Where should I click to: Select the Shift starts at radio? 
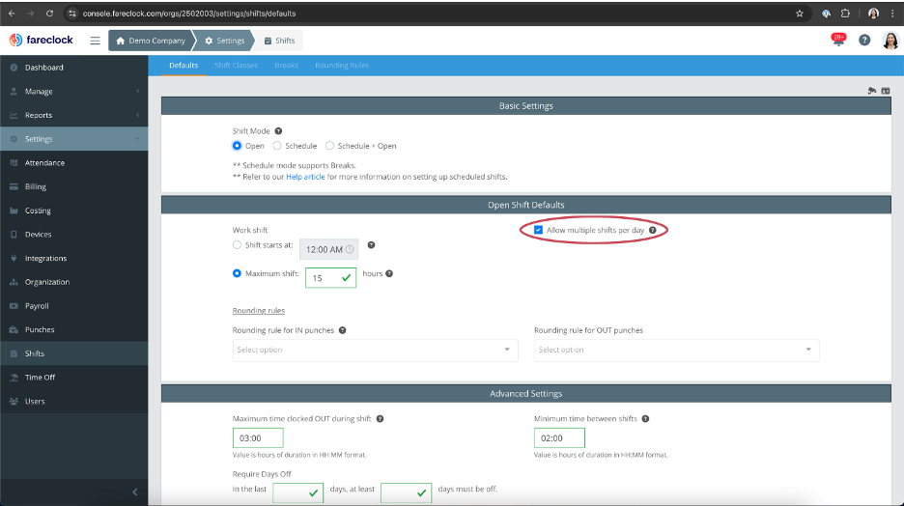[237, 245]
